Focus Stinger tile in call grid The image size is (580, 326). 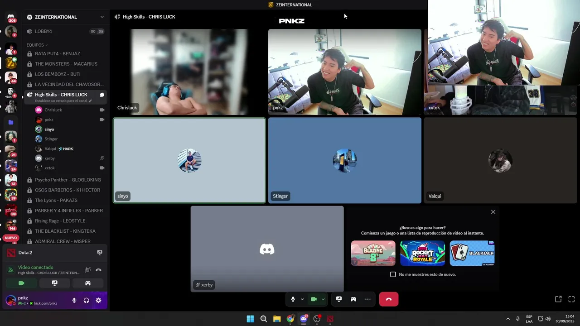coord(345,161)
